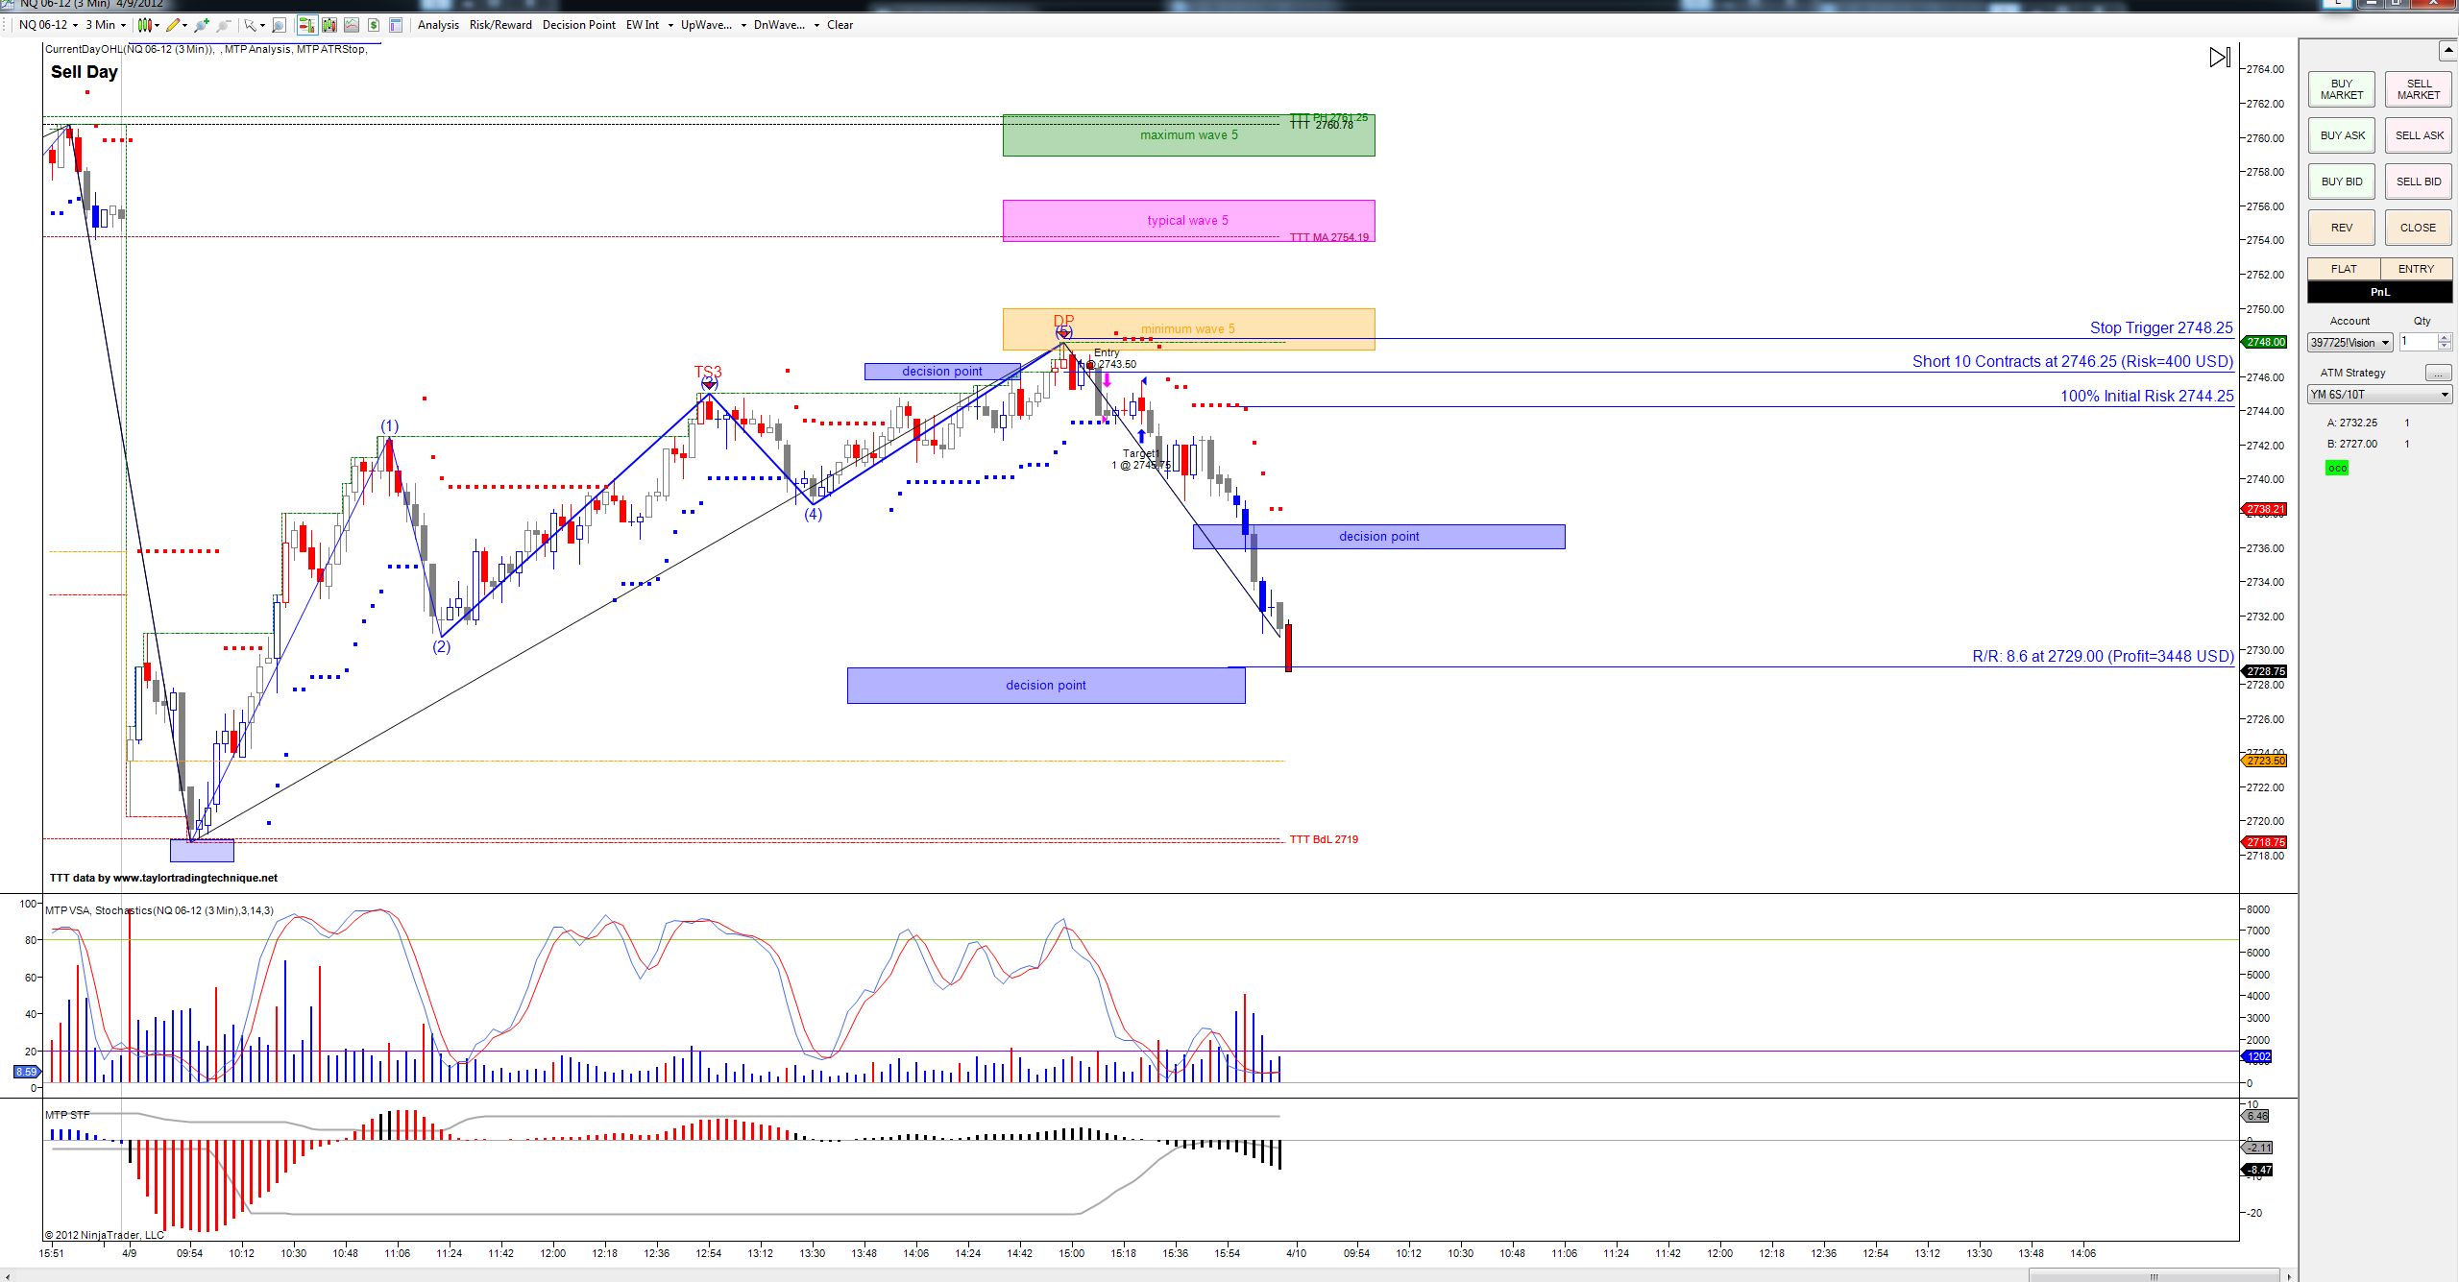Click the orange 2723.50 price marker
The image size is (2459, 1282).
[2264, 761]
